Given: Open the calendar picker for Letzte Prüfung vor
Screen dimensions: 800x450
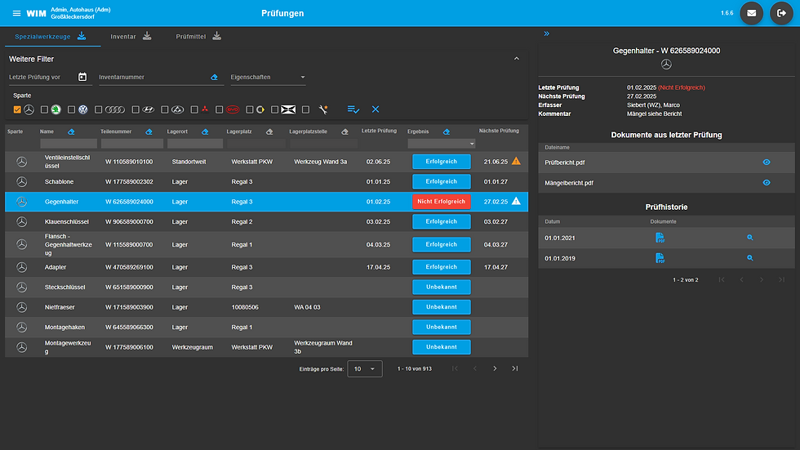Looking at the screenshot, I should pos(82,77).
